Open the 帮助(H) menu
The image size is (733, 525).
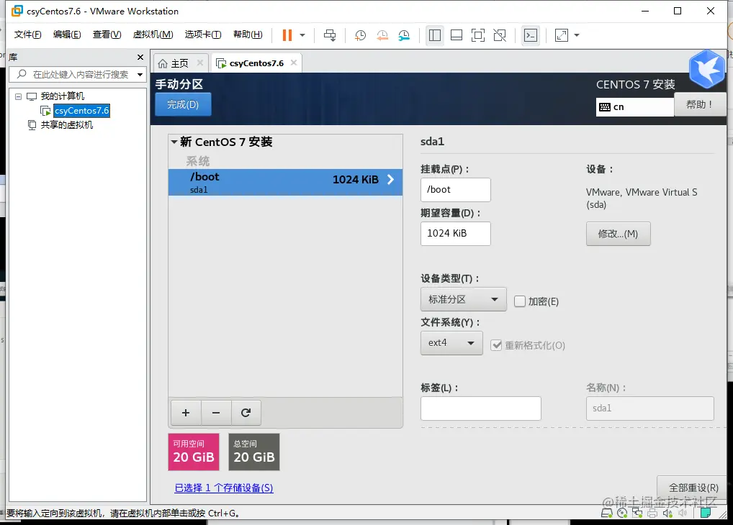coord(248,35)
